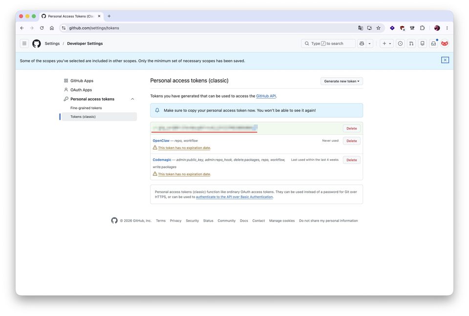This screenshot has height=316, width=469.
Task: Open the Security footer link
Action: coord(192,221)
